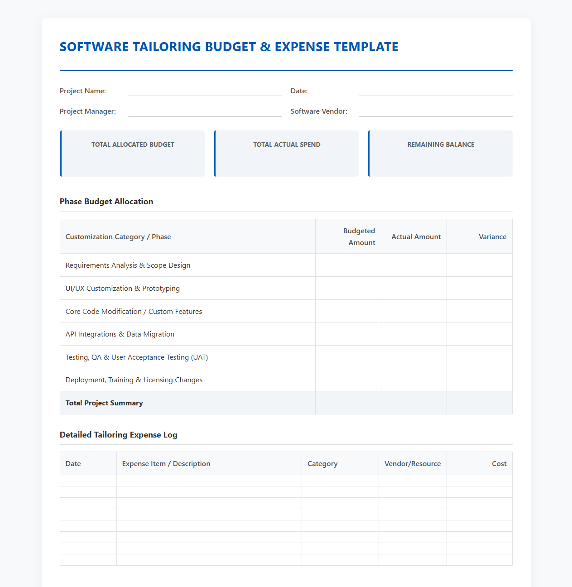Click Budgeted Amount cell for Testing, QA row

pos(348,357)
